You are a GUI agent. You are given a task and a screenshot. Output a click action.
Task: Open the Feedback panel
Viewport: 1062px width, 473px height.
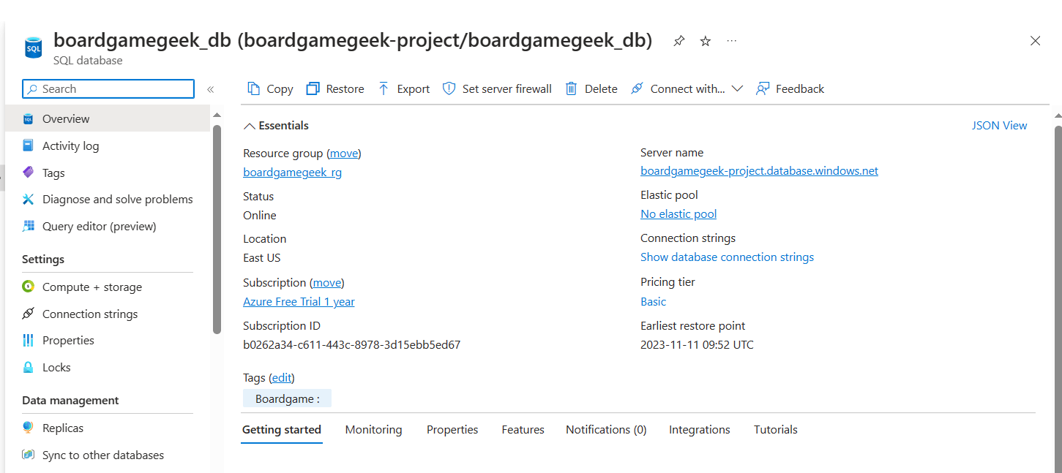790,88
